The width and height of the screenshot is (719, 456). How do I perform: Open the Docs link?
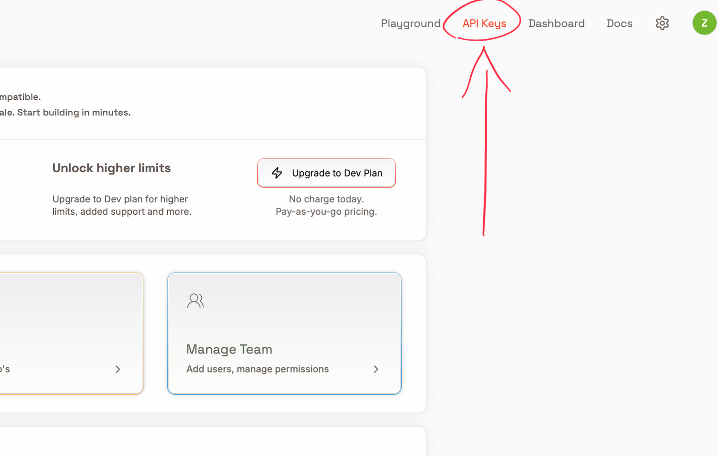pos(619,23)
